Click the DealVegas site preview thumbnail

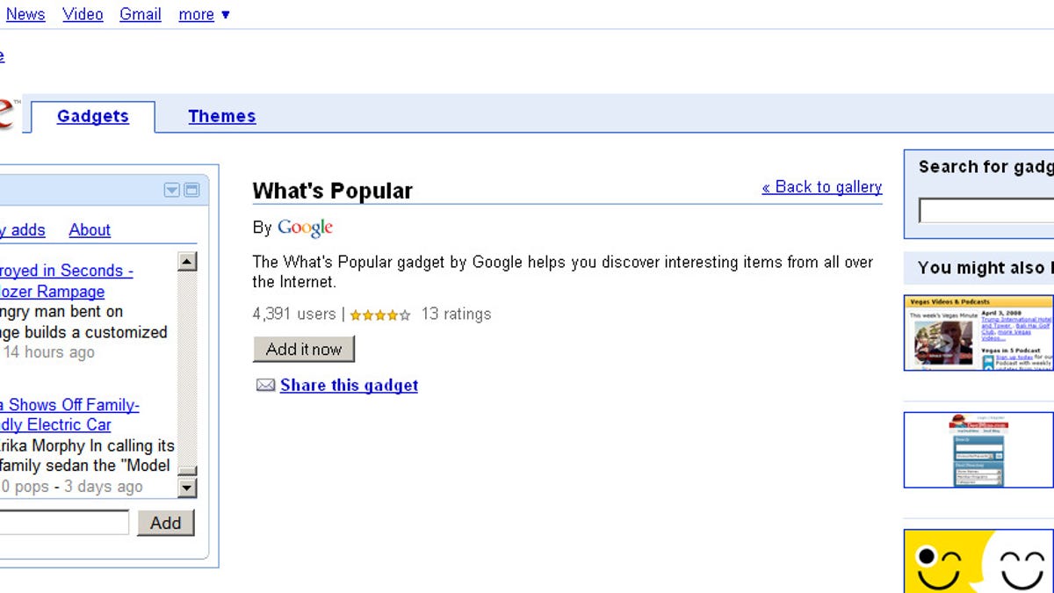pyautogui.click(x=978, y=450)
